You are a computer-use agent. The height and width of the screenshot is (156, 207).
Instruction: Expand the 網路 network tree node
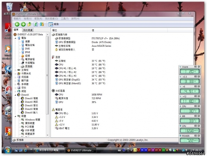pos(15,92)
